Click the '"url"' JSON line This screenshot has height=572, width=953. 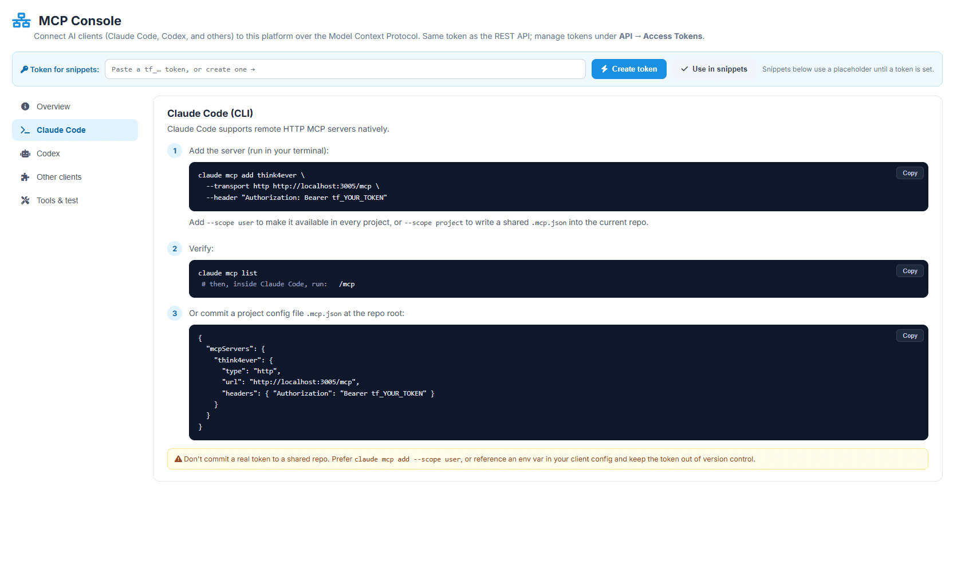[290, 382]
